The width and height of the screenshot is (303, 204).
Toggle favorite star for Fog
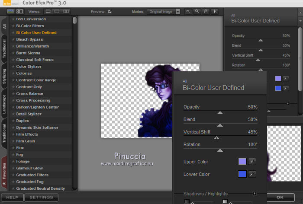(x=13, y=155)
